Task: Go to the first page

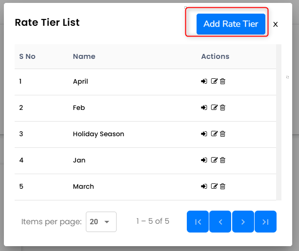Action: pyautogui.click(x=198, y=222)
